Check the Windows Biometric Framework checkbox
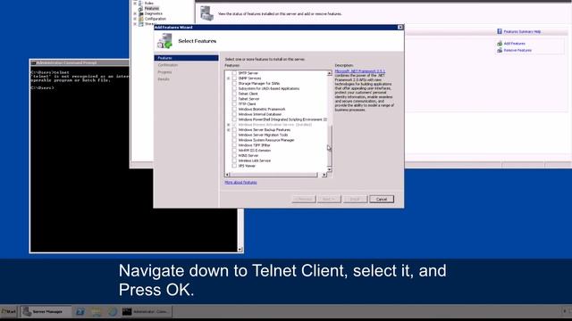Screen dimensions: 572x321 [234, 109]
